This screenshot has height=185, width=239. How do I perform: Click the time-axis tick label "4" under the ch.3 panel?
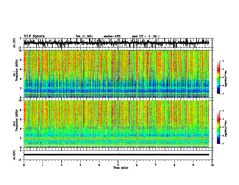[x=99, y=165]
